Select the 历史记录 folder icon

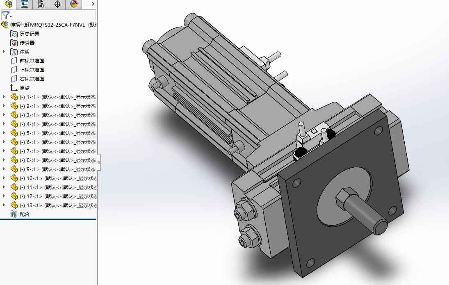[x=14, y=34]
